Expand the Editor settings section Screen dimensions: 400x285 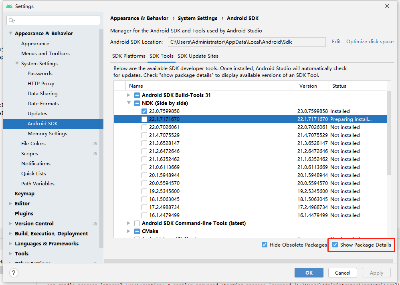10,203
